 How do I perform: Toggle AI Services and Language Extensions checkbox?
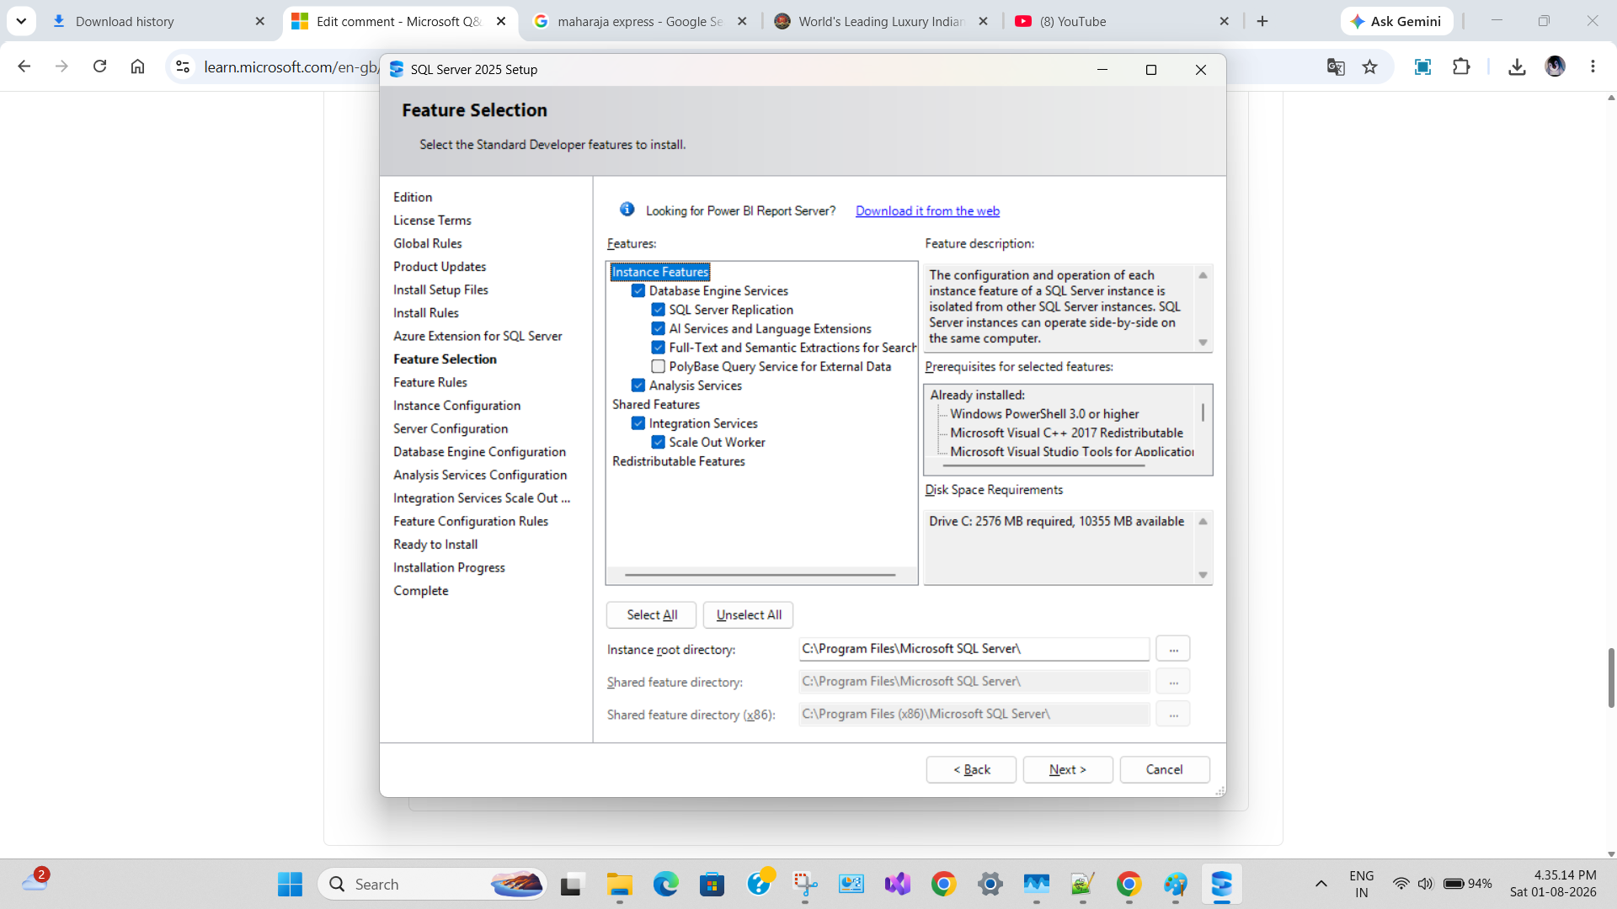coord(659,329)
